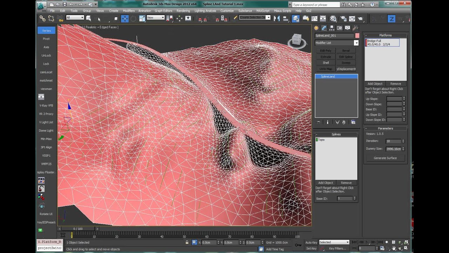The width and height of the screenshot is (449, 253).
Task: Open the Miauu Scripts menu
Action: point(282,11)
